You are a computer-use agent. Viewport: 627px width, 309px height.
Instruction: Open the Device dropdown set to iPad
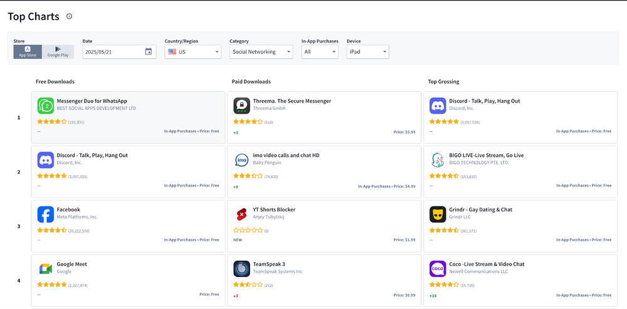tap(367, 52)
